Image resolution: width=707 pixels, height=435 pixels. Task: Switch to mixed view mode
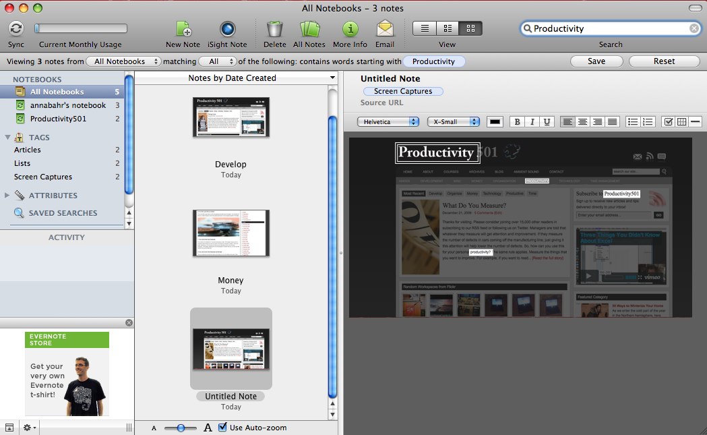(x=448, y=28)
